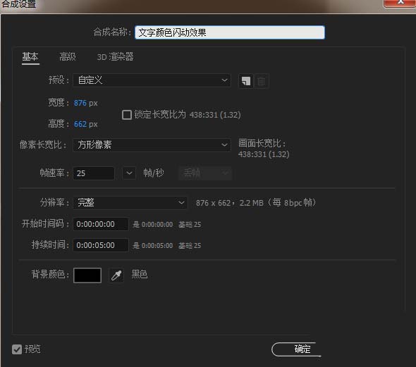Toggle the 预览 preview checkbox
The width and height of the screenshot is (416, 367).
click(17, 349)
